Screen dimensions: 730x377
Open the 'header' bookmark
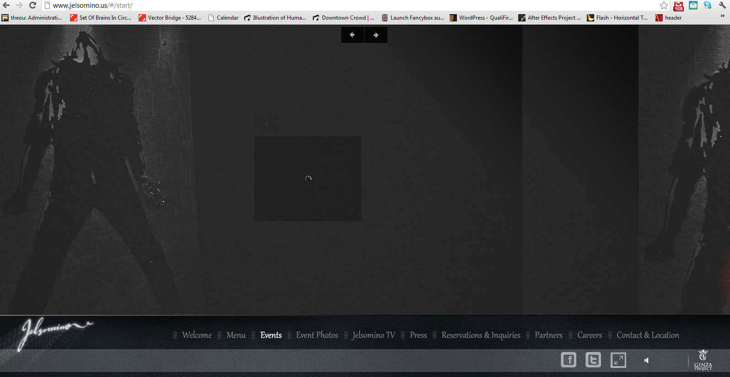(x=669, y=18)
